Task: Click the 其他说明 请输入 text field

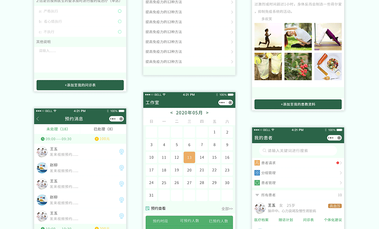Action: [80, 60]
